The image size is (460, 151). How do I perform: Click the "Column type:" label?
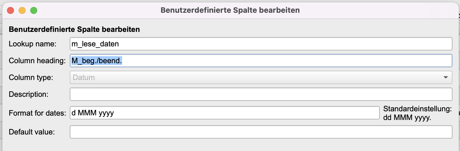31,77
